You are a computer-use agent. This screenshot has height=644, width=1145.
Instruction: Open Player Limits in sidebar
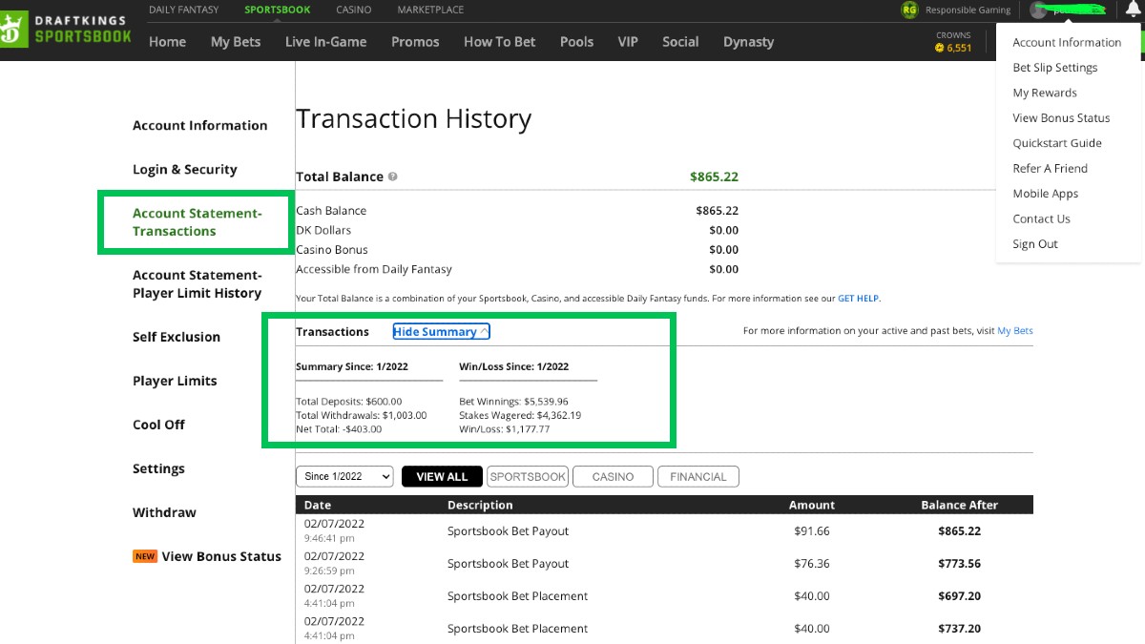click(x=175, y=381)
